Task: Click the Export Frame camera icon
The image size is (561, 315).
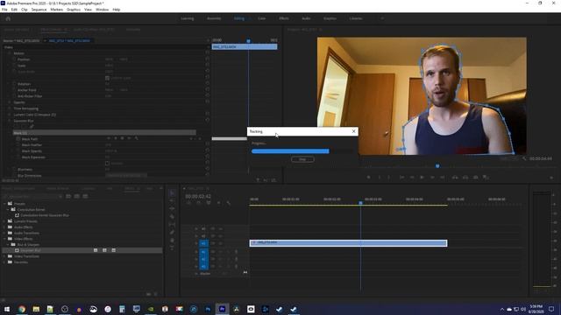Action: pyautogui.click(x=475, y=177)
